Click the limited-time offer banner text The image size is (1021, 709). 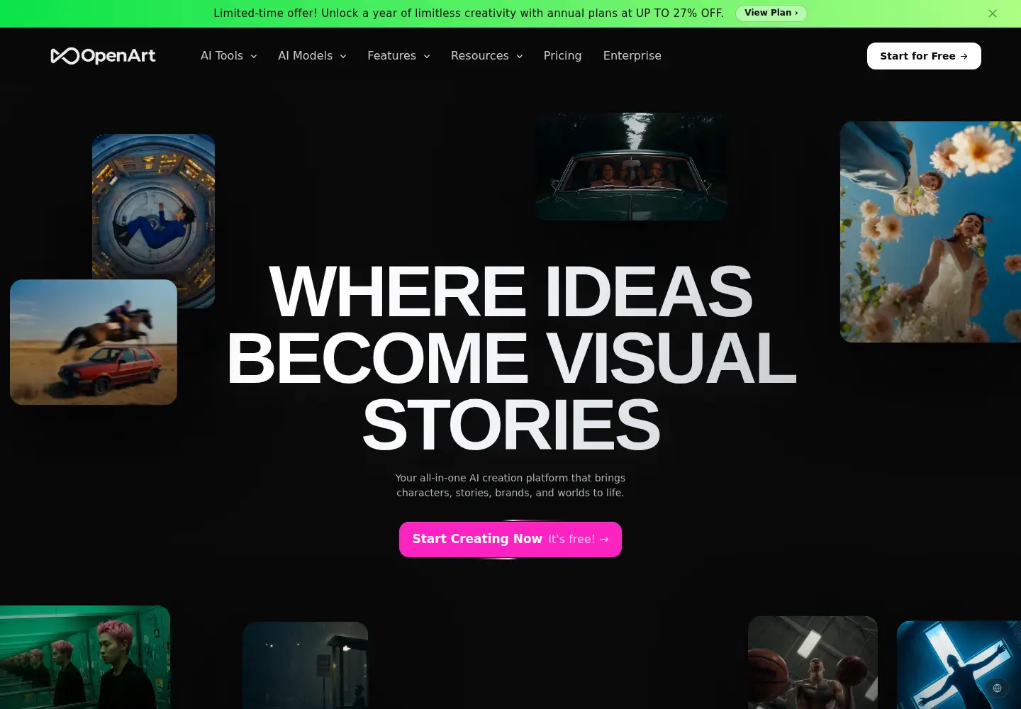coord(469,13)
